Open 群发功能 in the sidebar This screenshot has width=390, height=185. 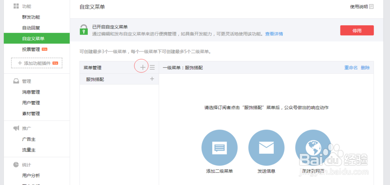(x=31, y=17)
